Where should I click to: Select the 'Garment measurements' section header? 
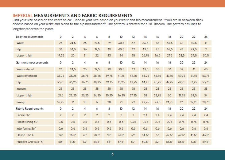click(x=32, y=63)
